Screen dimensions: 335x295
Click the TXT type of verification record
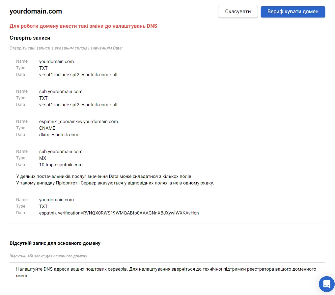[43, 206]
